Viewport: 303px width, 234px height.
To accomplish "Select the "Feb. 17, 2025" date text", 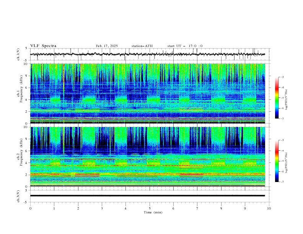I will pyautogui.click(x=107, y=46).
